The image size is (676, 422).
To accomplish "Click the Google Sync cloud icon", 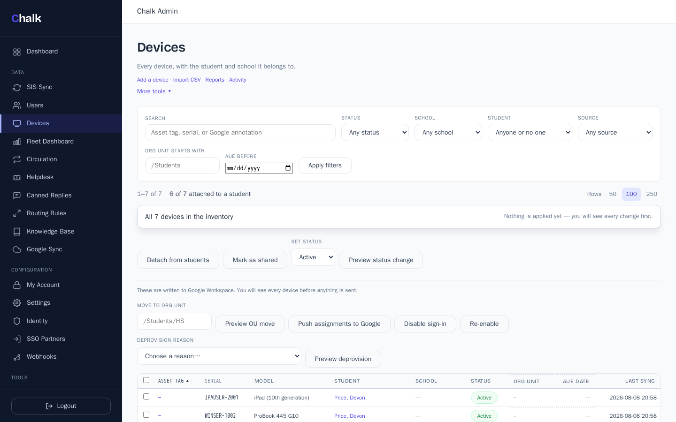I will click(17, 249).
